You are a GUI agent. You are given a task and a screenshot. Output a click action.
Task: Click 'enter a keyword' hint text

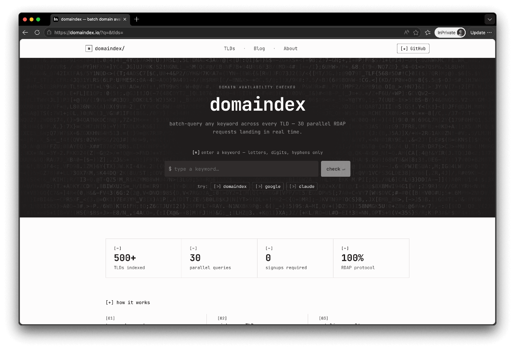coord(257,152)
